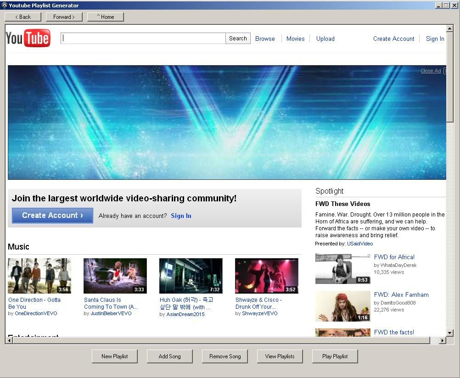This screenshot has height=378, width=460.
Task: Click the Back navigation button
Action: [x=23, y=17]
